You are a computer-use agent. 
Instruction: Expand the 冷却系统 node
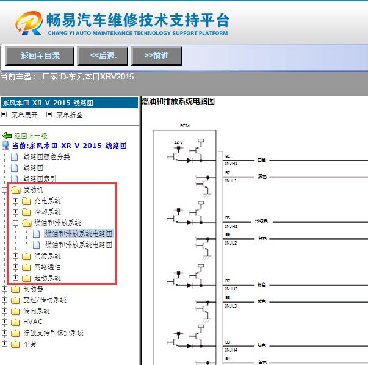(15, 212)
